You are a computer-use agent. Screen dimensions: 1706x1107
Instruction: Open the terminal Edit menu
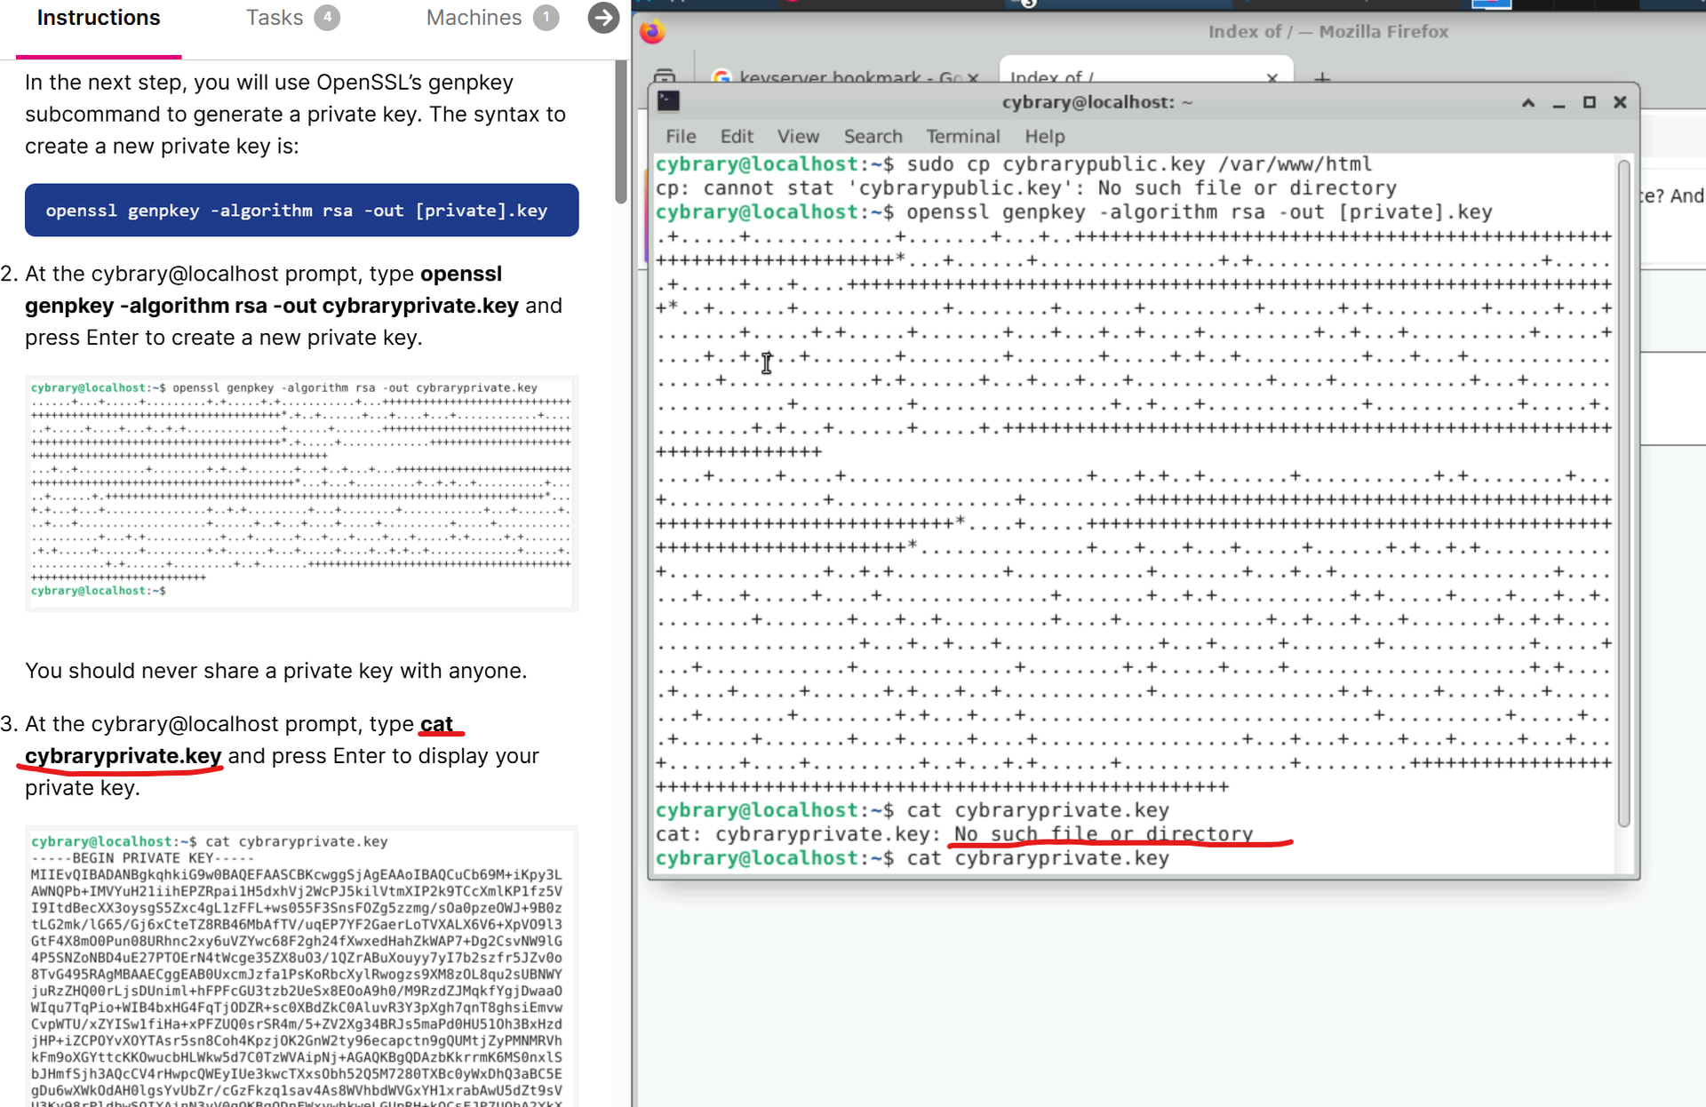click(x=737, y=137)
